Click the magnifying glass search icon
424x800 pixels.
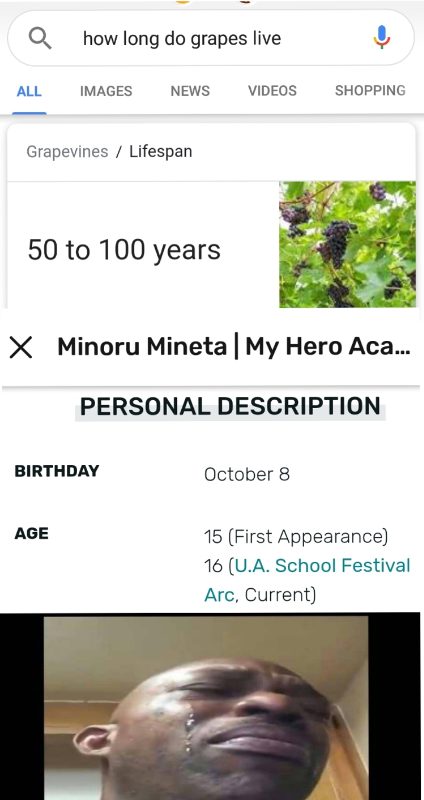coord(39,38)
